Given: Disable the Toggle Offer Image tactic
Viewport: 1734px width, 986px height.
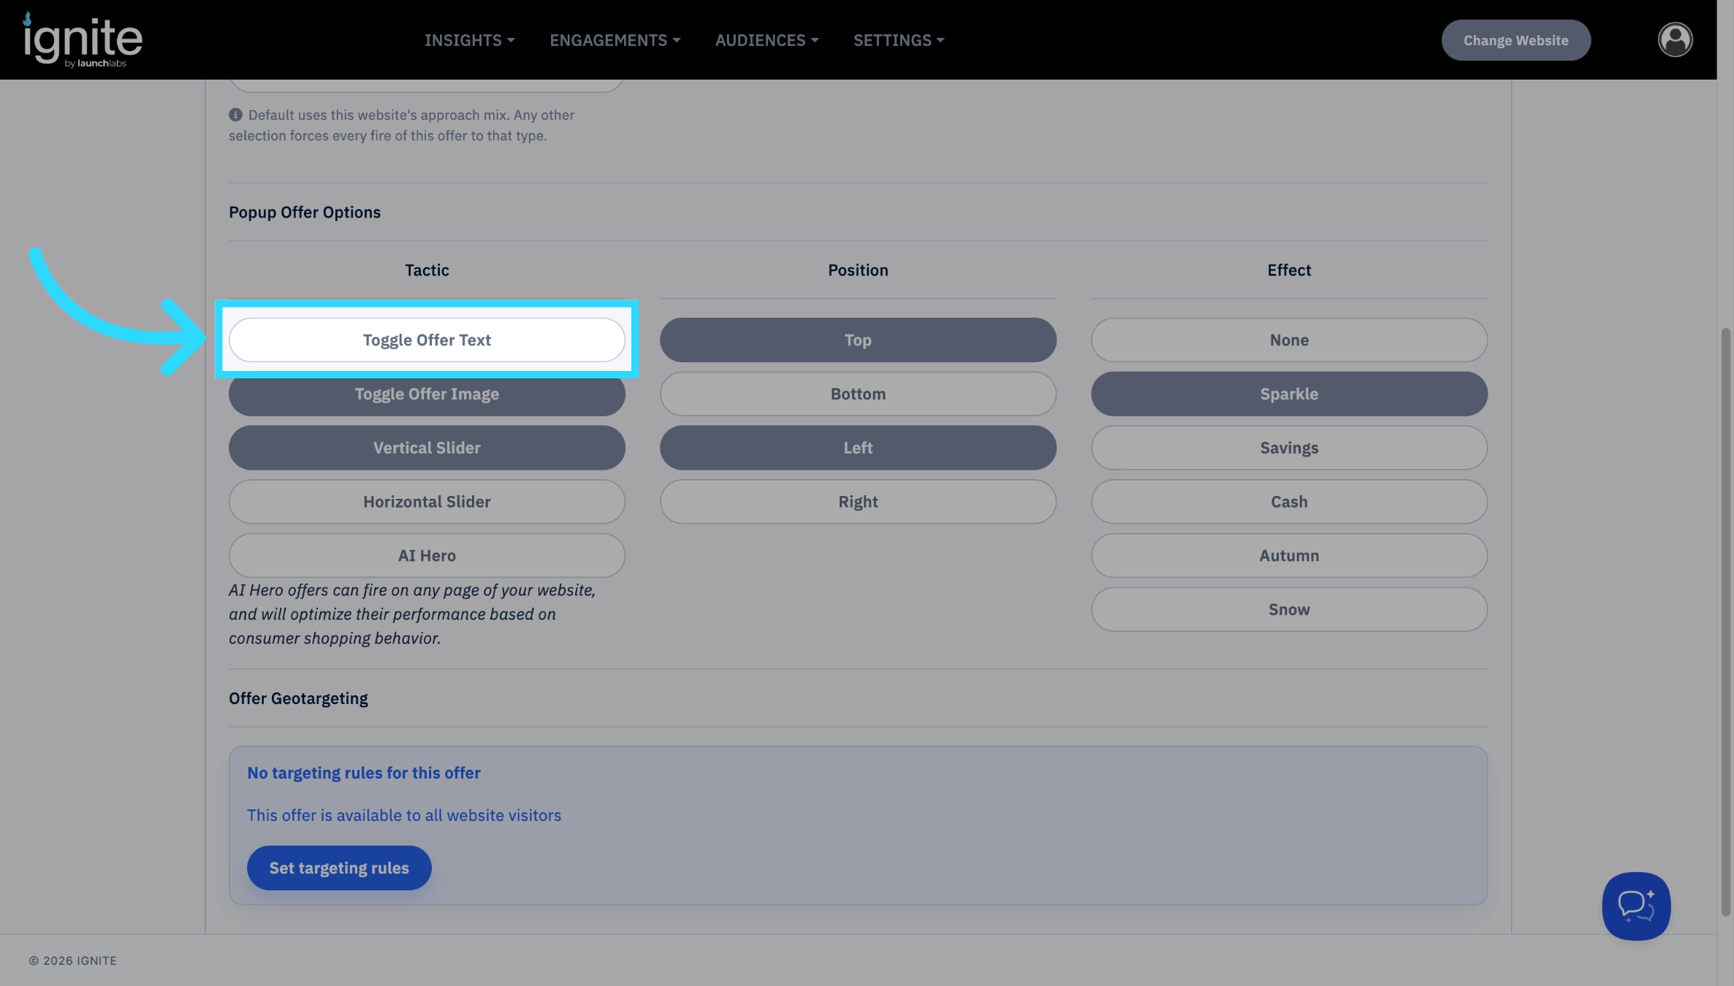Looking at the screenshot, I should click(x=427, y=394).
